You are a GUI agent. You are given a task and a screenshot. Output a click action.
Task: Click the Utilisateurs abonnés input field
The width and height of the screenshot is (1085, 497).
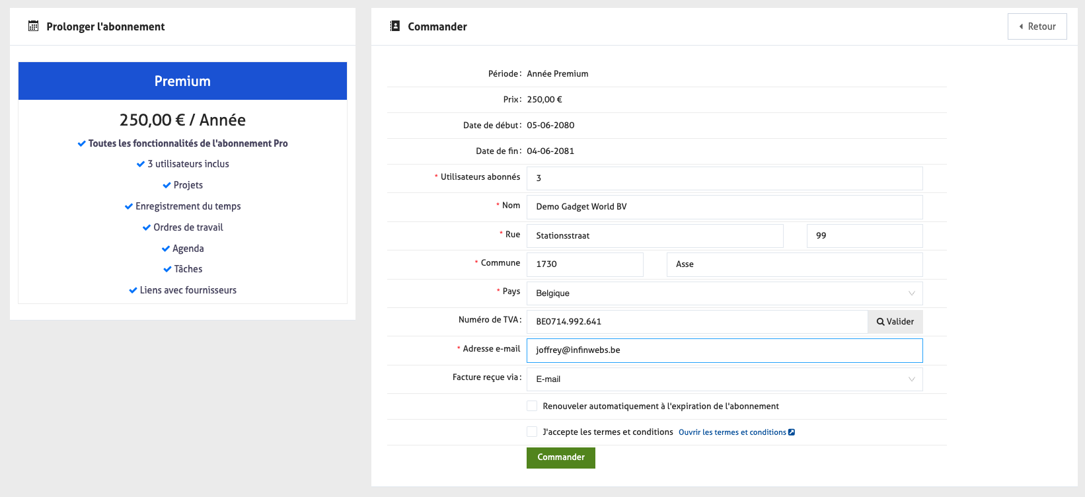(x=724, y=178)
